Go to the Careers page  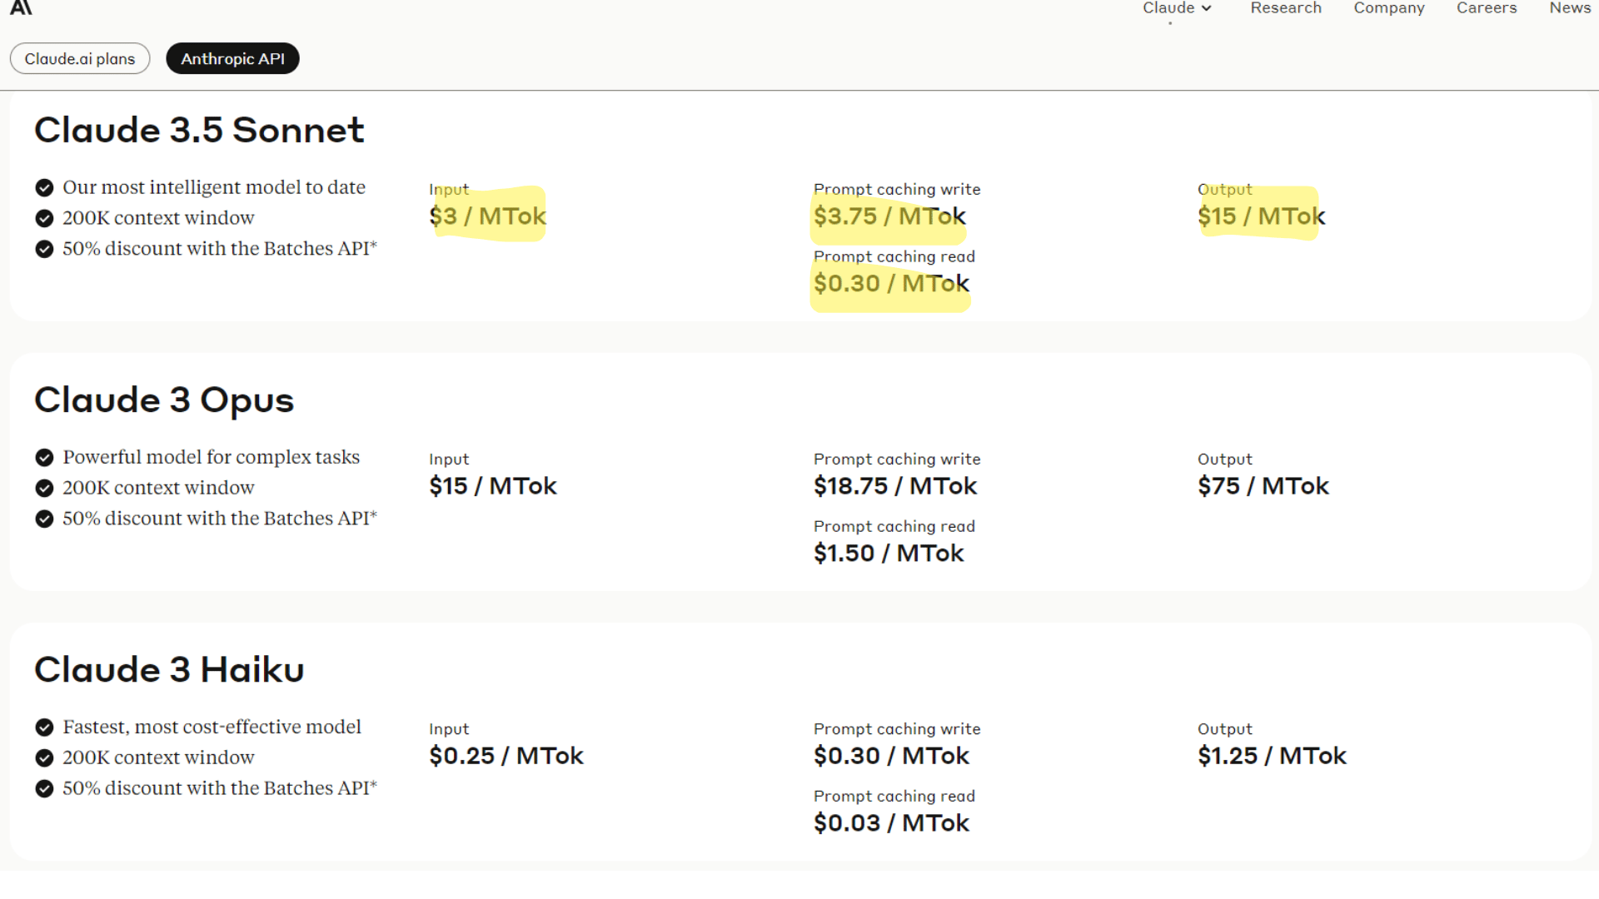[1487, 8]
